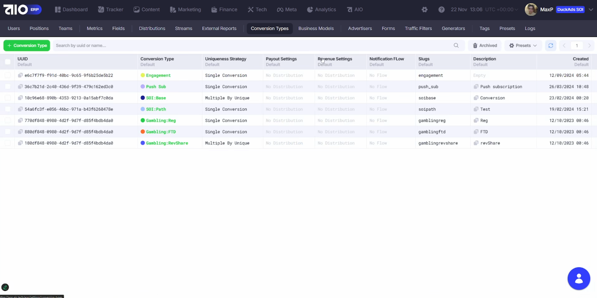Toggle the select-all checkbox in header

click(x=7, y=62)
